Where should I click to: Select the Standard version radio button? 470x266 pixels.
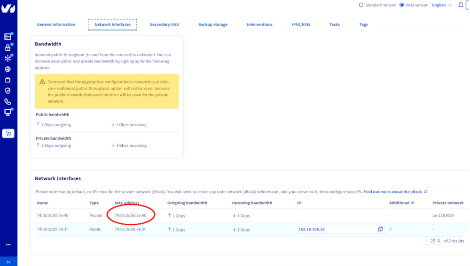click(x=361, y=5)
